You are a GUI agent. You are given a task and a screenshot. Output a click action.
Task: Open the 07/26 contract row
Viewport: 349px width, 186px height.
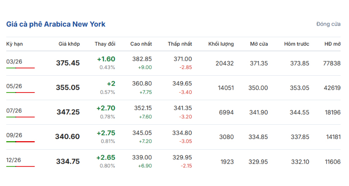14,111
